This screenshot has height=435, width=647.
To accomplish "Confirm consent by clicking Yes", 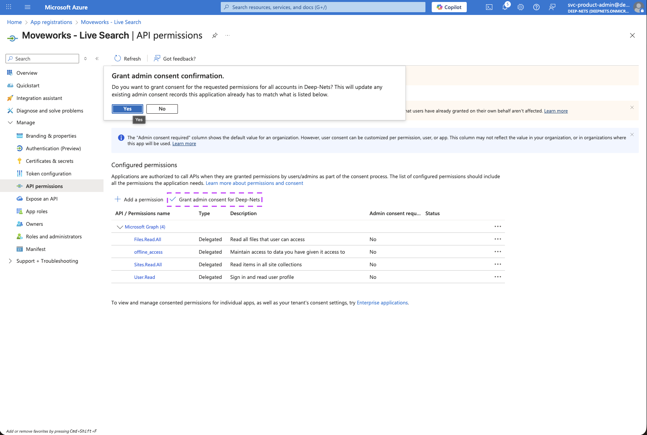I will (128, 109).
